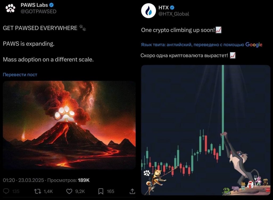Like the PAWS Labs post via heart icon
The width and height of the screenshot is (273, 200).
point(69,191)
